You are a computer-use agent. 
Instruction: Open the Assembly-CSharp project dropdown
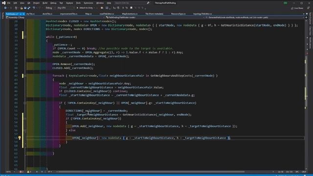tap(55, 18)
